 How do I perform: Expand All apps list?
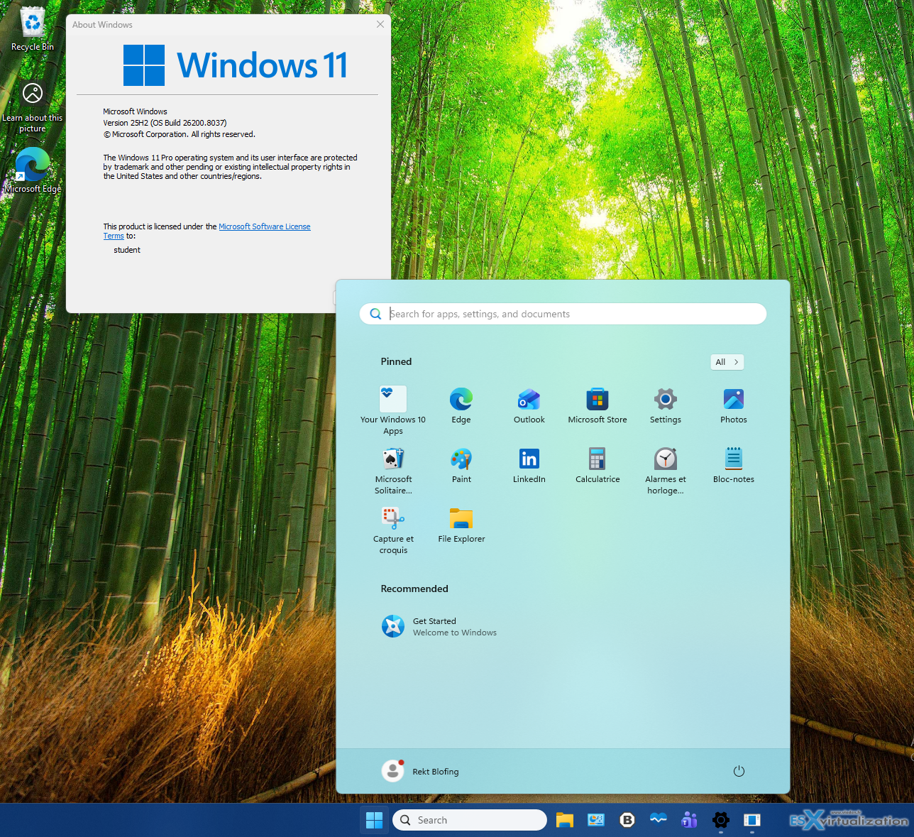point(727,362)
